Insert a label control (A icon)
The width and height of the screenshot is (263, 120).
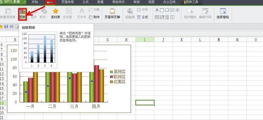tap(157, 10)
